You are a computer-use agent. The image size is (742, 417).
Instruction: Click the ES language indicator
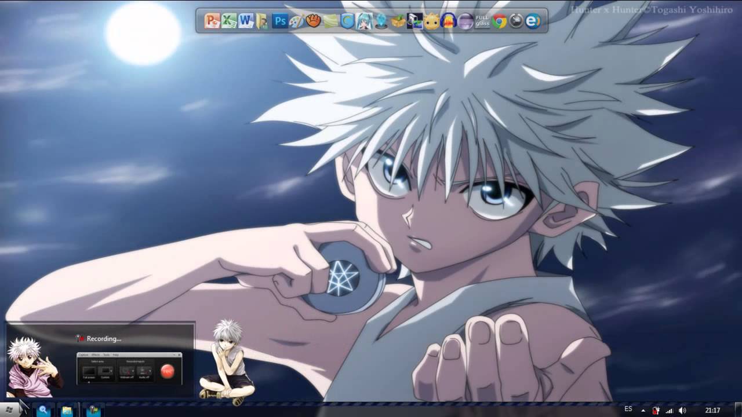pos(628,409)
